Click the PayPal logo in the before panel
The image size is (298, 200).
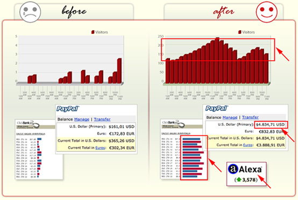click(x=67, y=109)
